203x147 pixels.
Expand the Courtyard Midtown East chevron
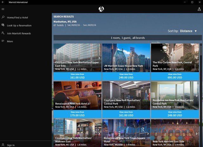tap(99, 134)
